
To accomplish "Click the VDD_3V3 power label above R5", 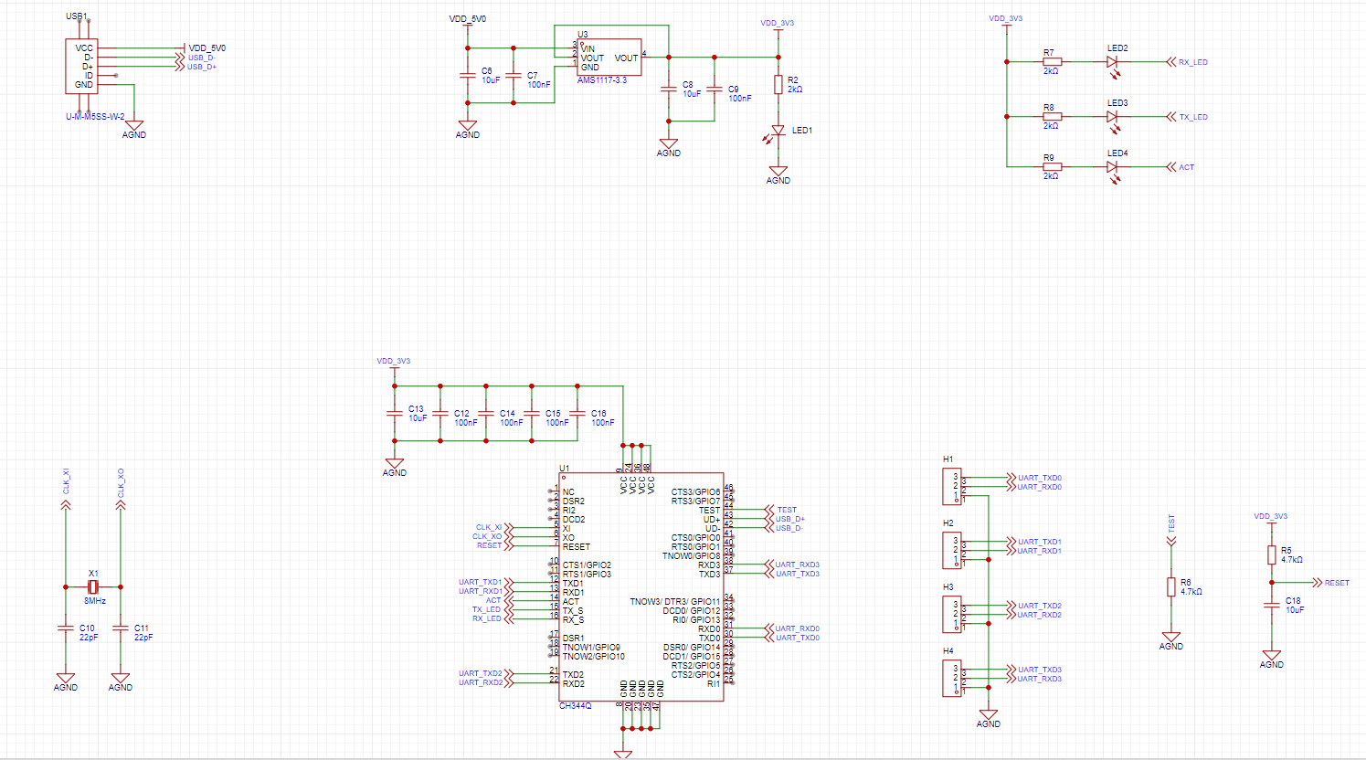I will coord(1271,516).
